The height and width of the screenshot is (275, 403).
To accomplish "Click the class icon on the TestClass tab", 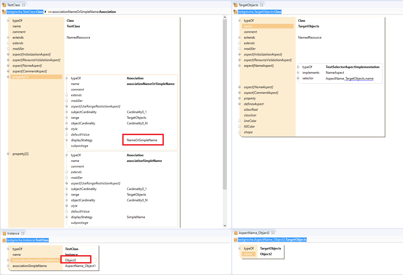I will click(x=4, y=5).
